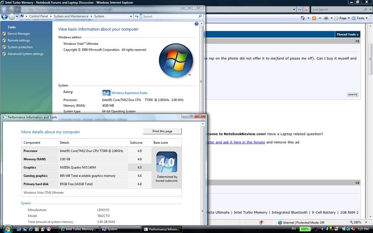Switch to Performance Information taskbar button
Image resolution: width=373 pixels, height=233 pixels.
click(162, 229)
